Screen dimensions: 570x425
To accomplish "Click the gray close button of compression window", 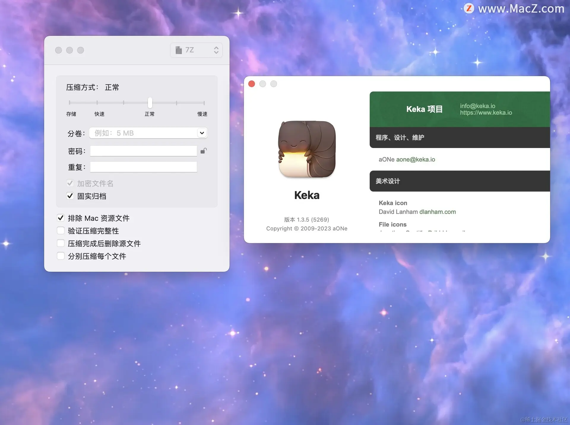I will [58, 50].
